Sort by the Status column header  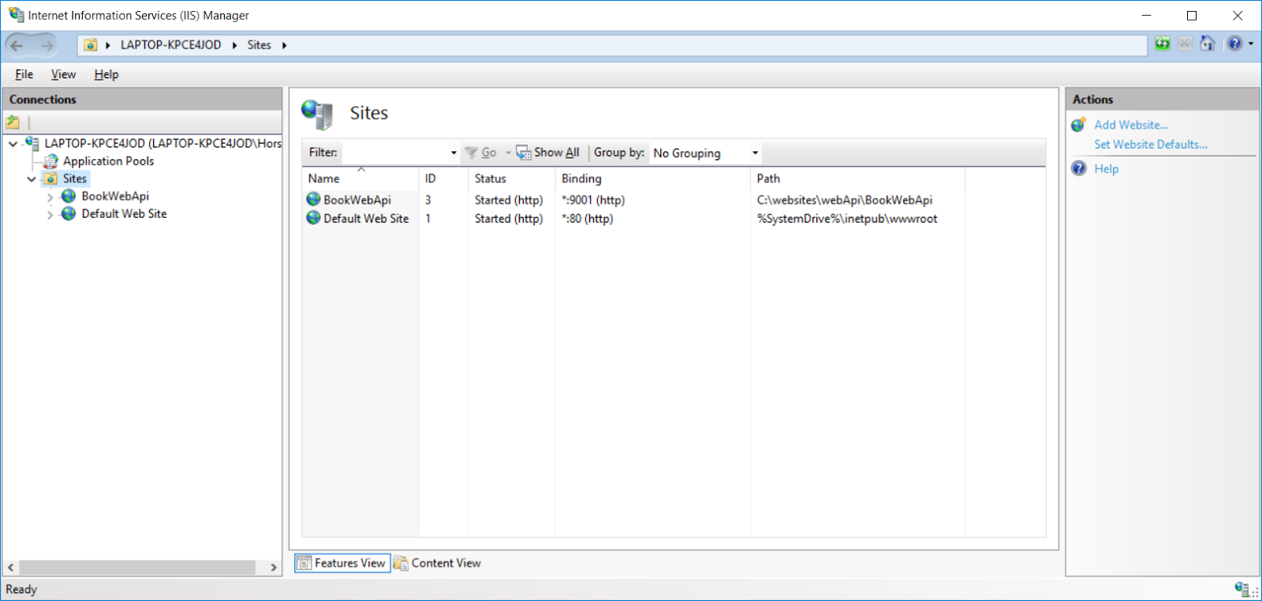(512, 178)
